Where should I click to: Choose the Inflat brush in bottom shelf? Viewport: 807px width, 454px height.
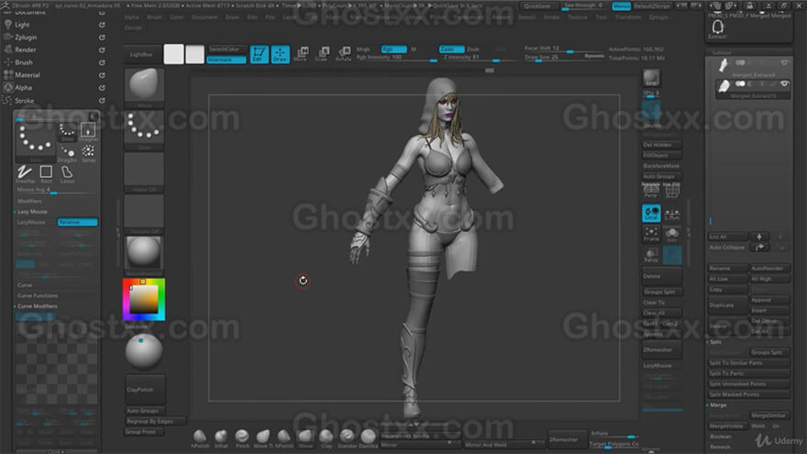[x=221, y=438]
